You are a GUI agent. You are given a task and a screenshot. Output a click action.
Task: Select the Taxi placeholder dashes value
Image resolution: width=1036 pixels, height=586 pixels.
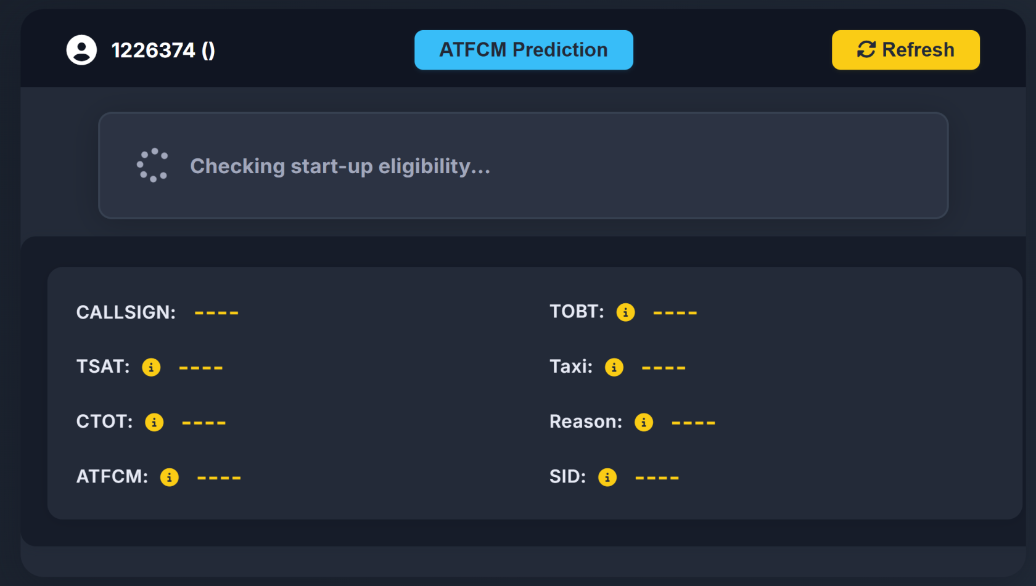point(664,368)
